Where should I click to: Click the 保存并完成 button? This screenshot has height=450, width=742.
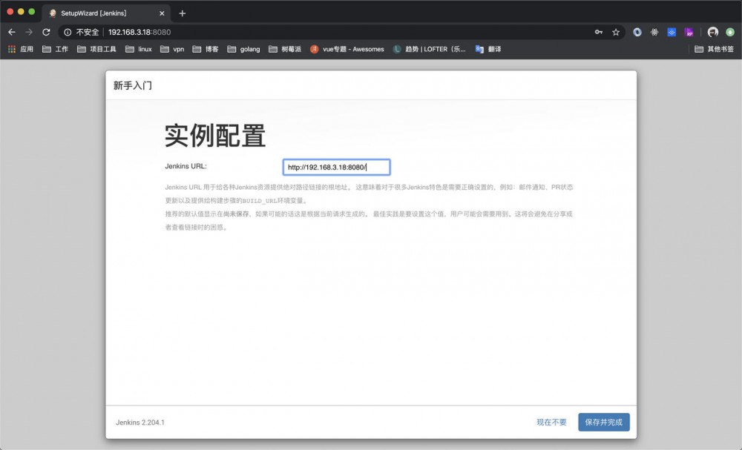[x=603, y=421]
